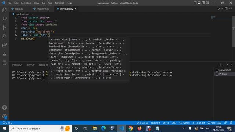The height and width of the screenshot is (132, 235).
Task: Open the bottom activity bar view icon below Testing
Action: [x=4, y=63]
